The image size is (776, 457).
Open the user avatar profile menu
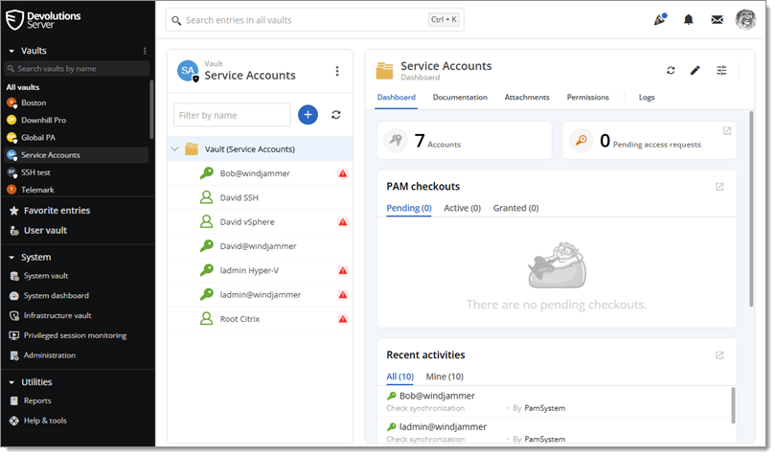coord(745,19)
